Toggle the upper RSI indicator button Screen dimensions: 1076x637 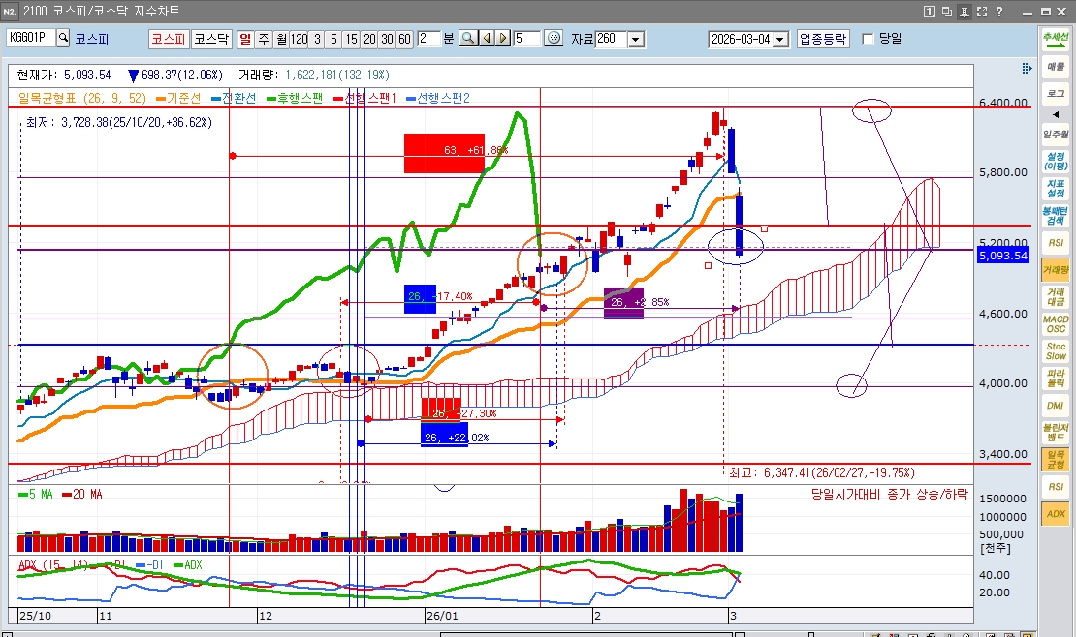click(1056, 243)
